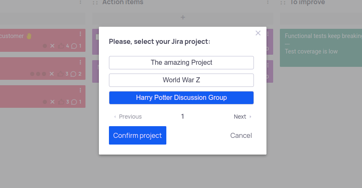362x188 pixels.
Task: Go to Previous page of projects
Action: click(128, 117)
